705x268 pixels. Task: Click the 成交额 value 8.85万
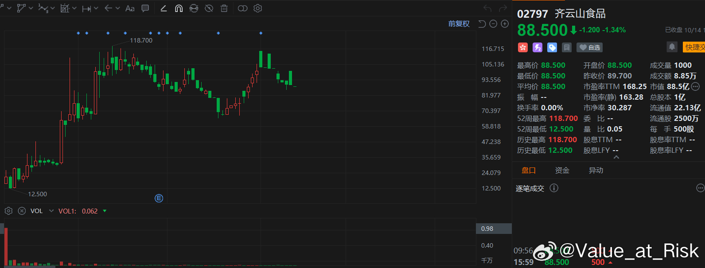click(685, 76)
